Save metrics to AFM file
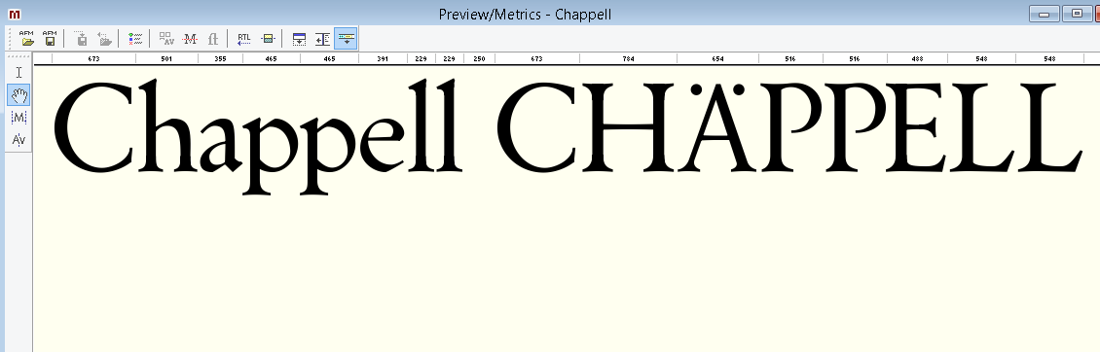The height and width of the screenshot is (352, 1100). pos(49,38)
